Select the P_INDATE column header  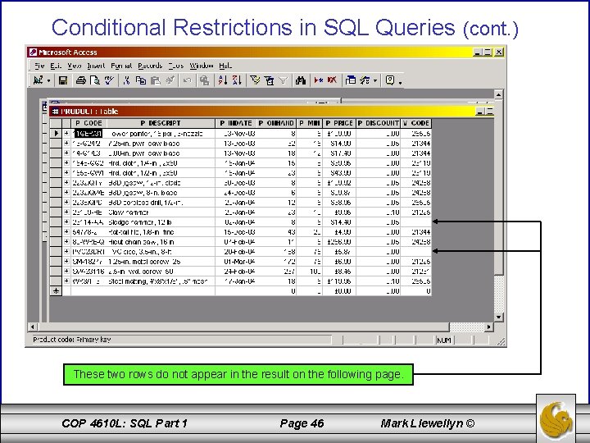[236, 123]
